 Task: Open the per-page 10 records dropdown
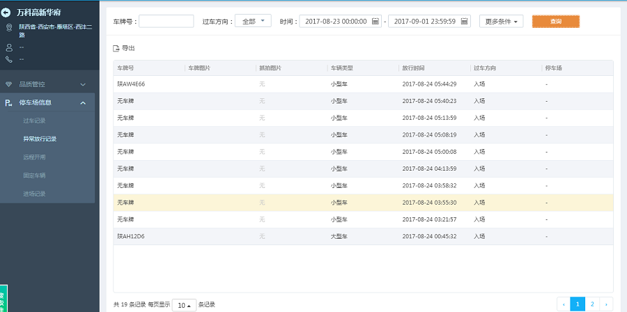[185, 305]
